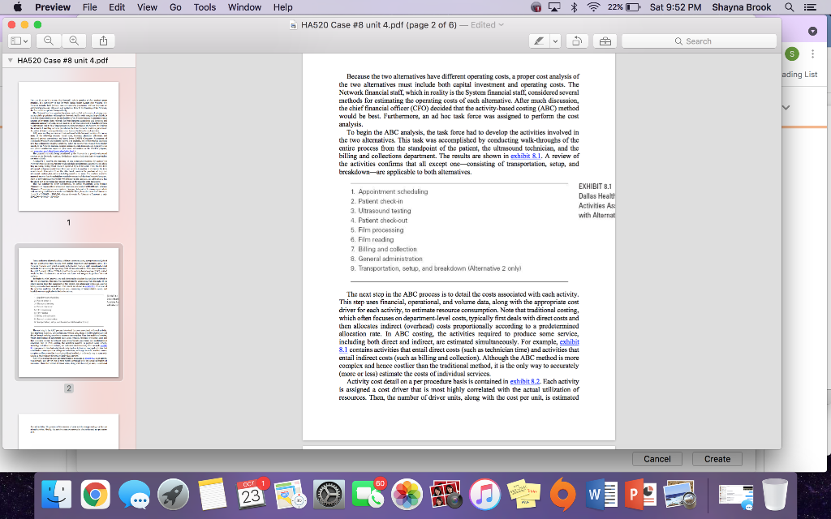Open the Tools menu
Screen dimensions: 831x519
click(x=204, y=7)
